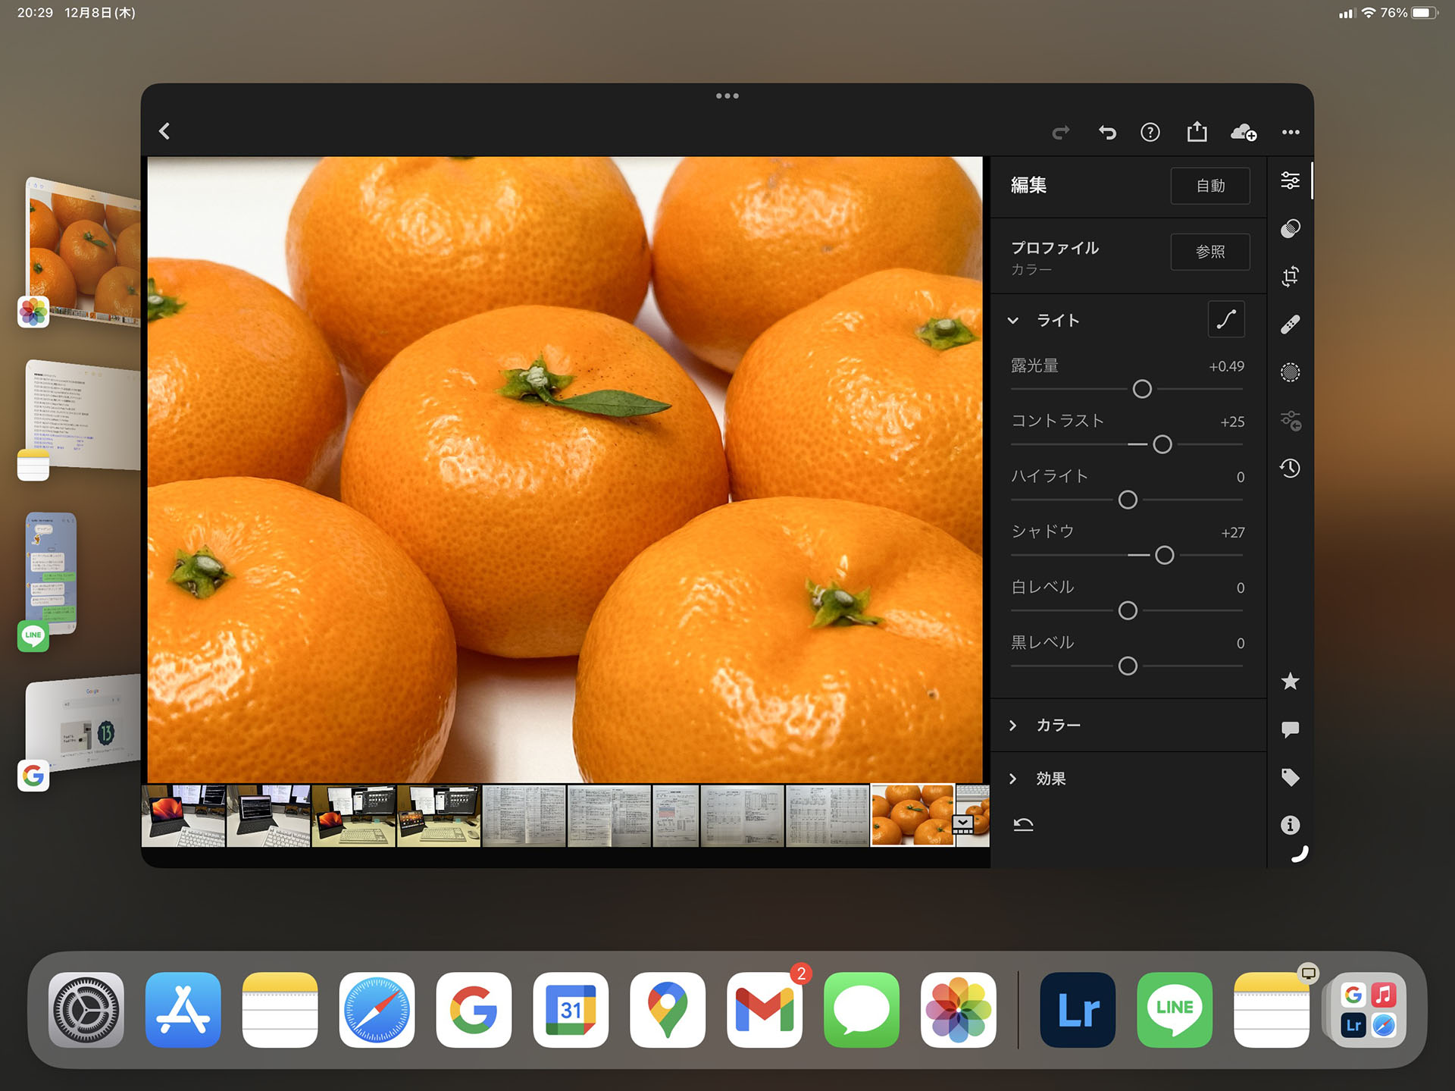Image resolution: width=1455 pixels, height=1091 pixels.
Task: Open the Keywords tag icon
Action: tap(1290, 777)
